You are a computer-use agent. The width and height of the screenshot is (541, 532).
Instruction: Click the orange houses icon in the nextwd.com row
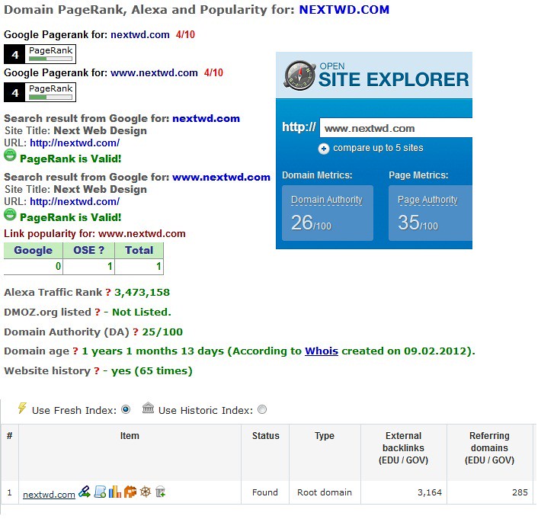(x=130, y=492)
